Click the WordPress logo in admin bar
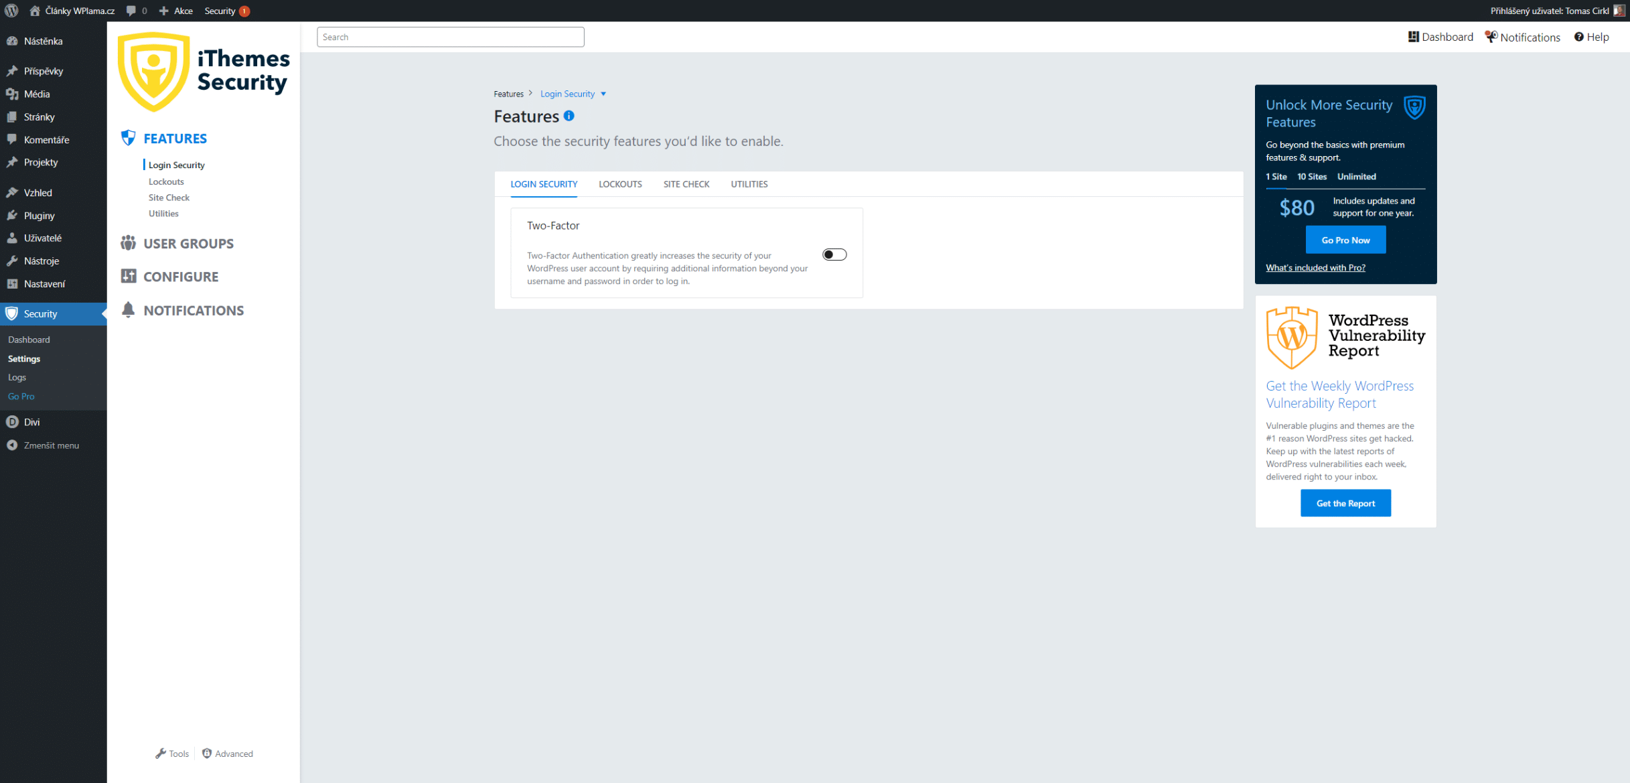 coord(11,11)
